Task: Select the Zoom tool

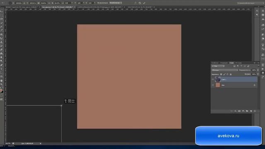Action: pyautogui.click(x=2, y=84)
